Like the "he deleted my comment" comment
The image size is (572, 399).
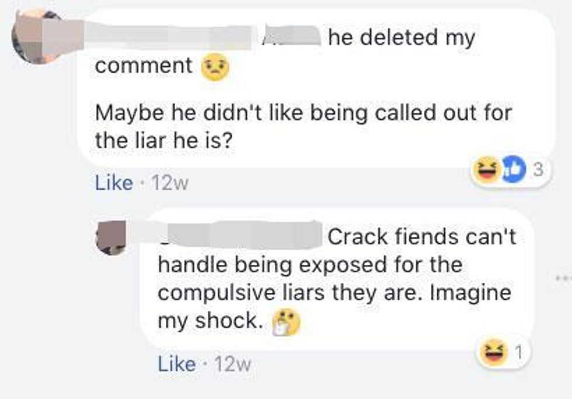click(x=113, y=183)
